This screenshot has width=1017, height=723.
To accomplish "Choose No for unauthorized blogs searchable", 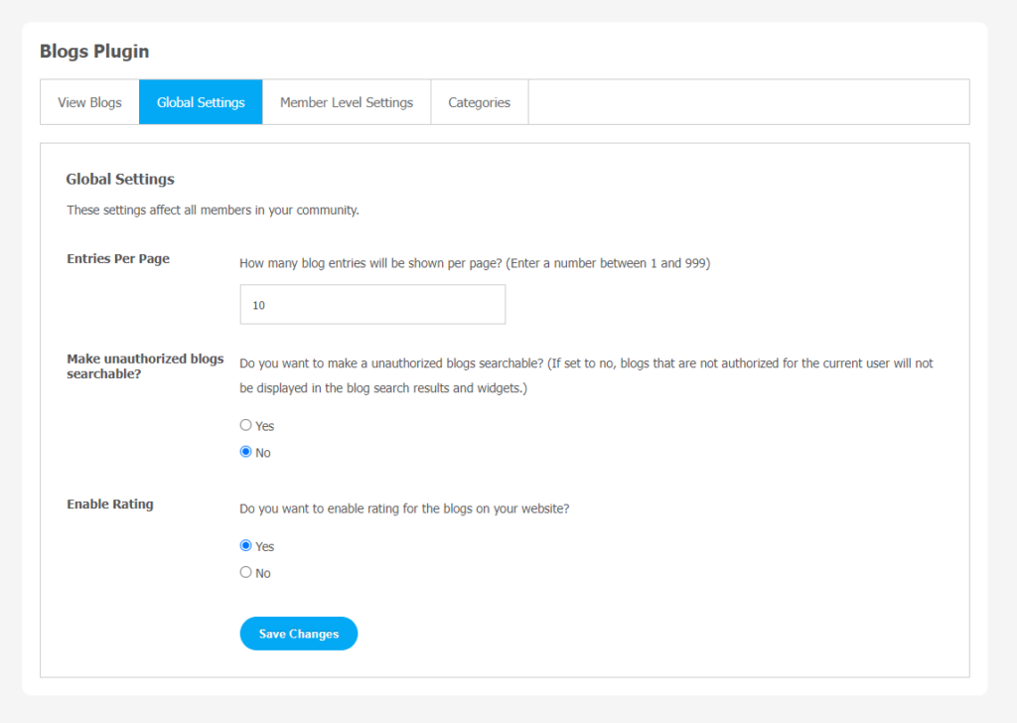I will pyautogui.click(x=246, y=452).
